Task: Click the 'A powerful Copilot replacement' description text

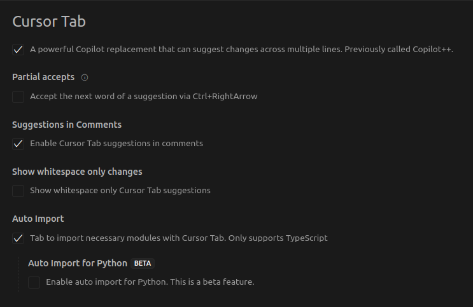Action: click(242, 50)
